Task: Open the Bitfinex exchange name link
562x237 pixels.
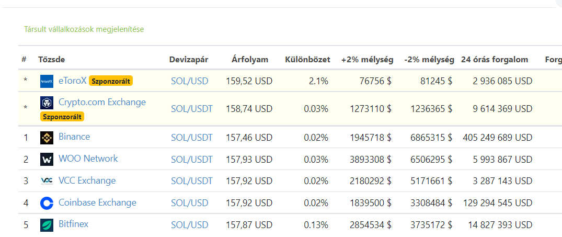Action: [74, 224]
